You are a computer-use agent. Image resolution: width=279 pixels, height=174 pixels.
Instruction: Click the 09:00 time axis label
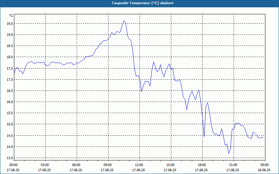click(x=108, y=165)
